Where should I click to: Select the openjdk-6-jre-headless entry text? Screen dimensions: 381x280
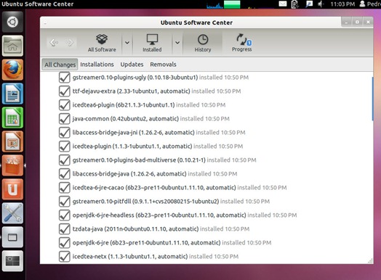[x=185, y=215]
